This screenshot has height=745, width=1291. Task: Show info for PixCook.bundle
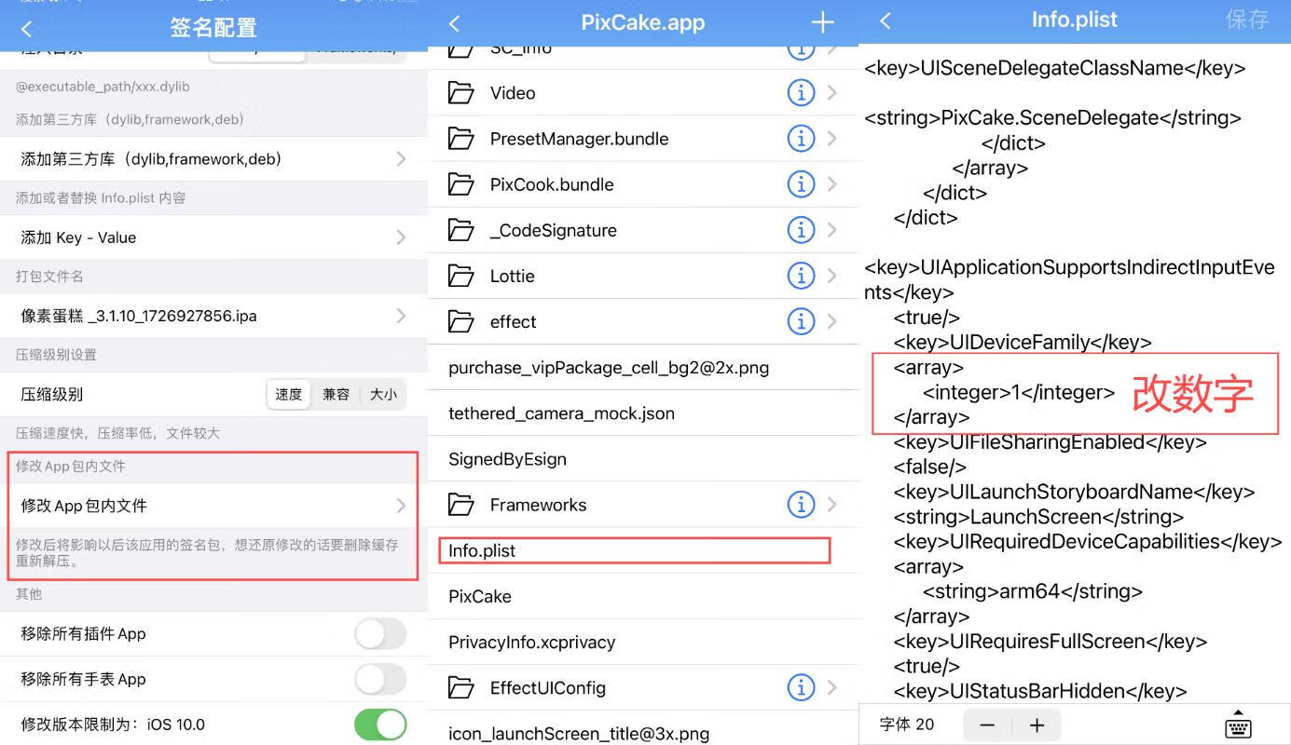pos(800,184)
